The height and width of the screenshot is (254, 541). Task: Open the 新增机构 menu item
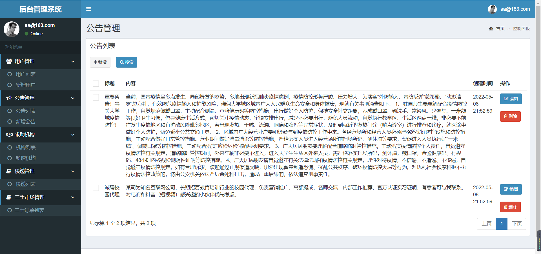click(41, 158)
